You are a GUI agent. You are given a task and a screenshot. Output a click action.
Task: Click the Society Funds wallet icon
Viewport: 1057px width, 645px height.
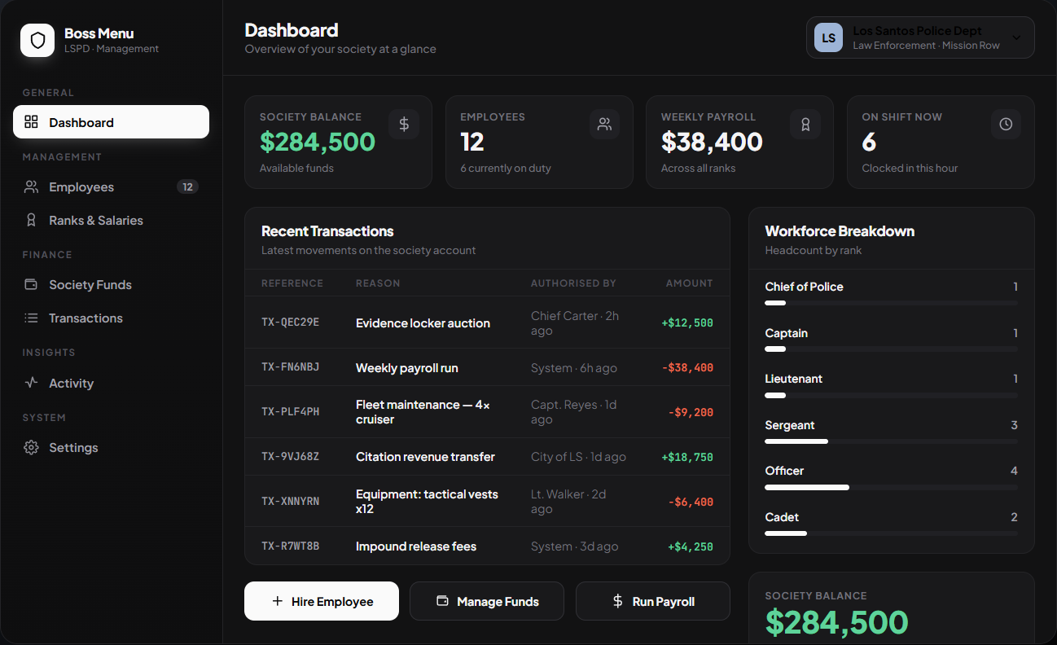[31, 284]
